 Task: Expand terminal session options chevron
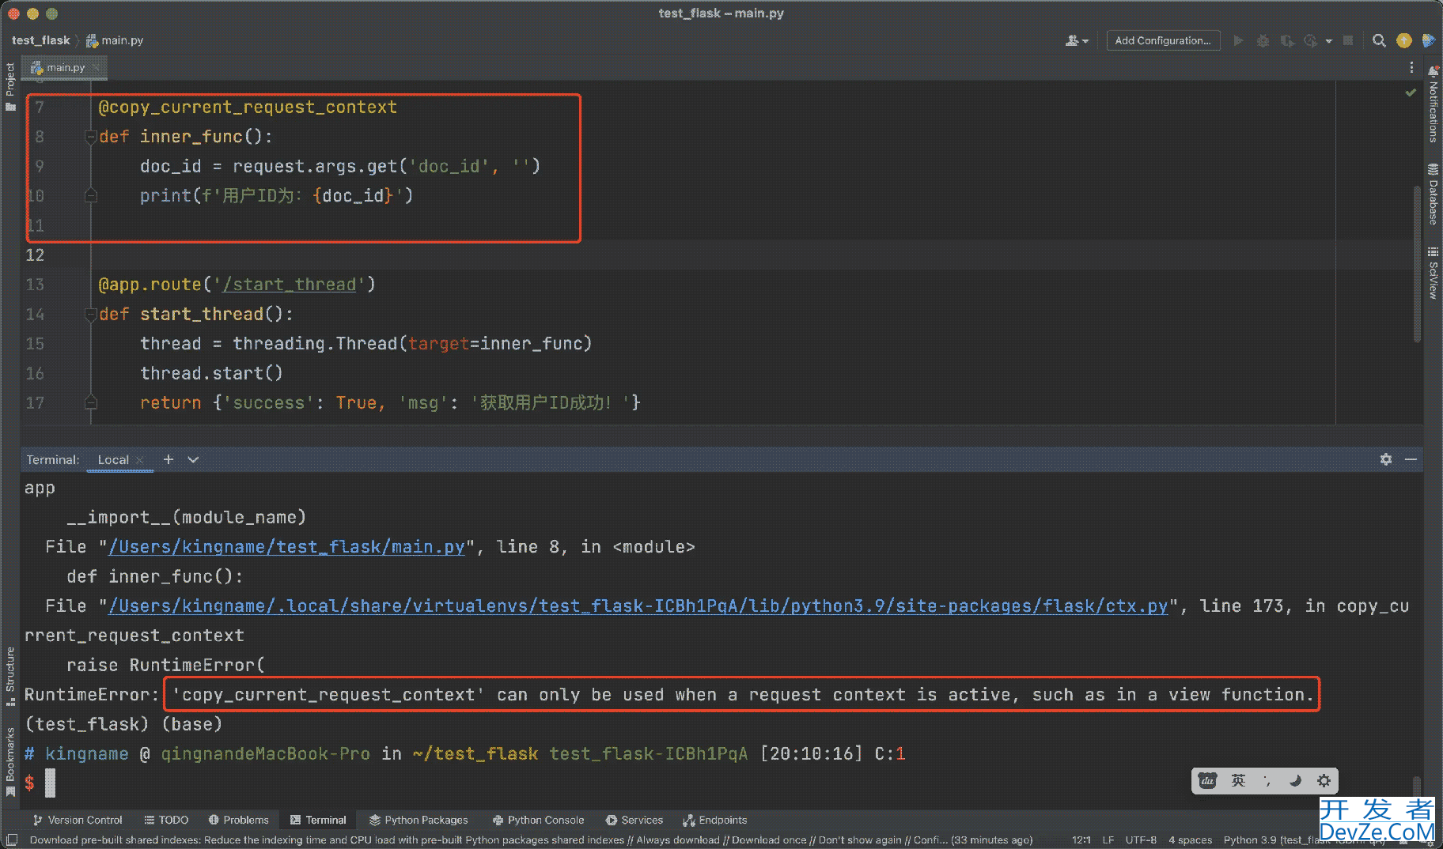[x=193, y=459]
